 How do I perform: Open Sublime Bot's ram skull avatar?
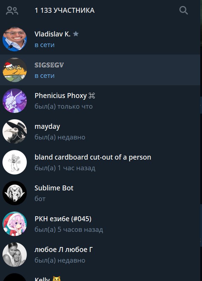pos(15,193)
